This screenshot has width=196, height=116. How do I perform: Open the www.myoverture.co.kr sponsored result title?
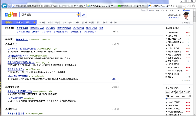pos(22,49)
